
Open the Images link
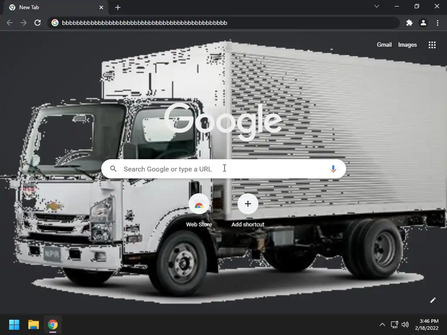tap(407, 45)
